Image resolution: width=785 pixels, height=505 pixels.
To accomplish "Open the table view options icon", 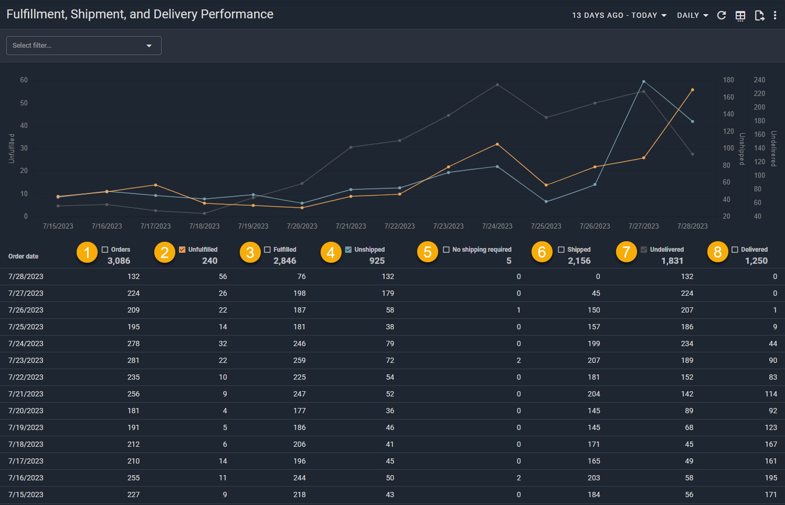I will click(740, 16).
